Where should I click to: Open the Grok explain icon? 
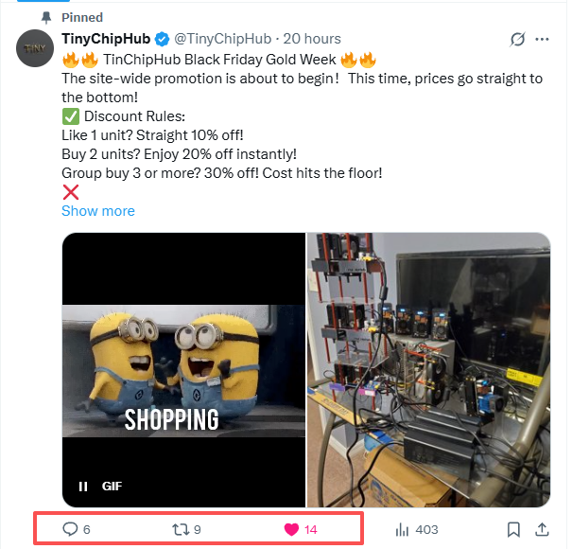click(516, 40)
